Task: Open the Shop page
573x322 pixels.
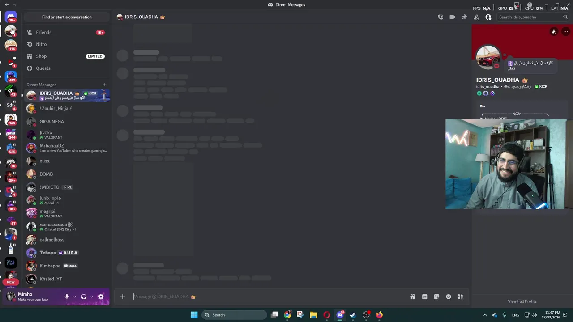Action: 66,56
